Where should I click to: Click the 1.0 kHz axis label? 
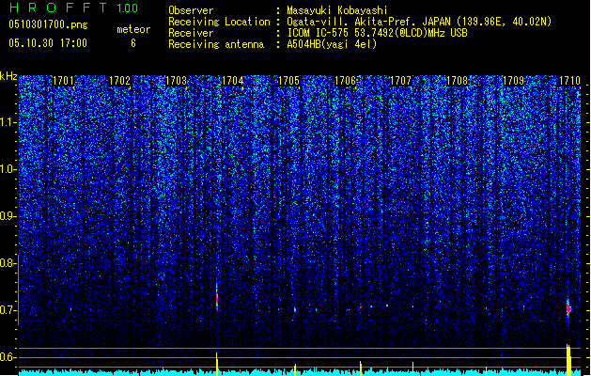click(x=8, y=169)
